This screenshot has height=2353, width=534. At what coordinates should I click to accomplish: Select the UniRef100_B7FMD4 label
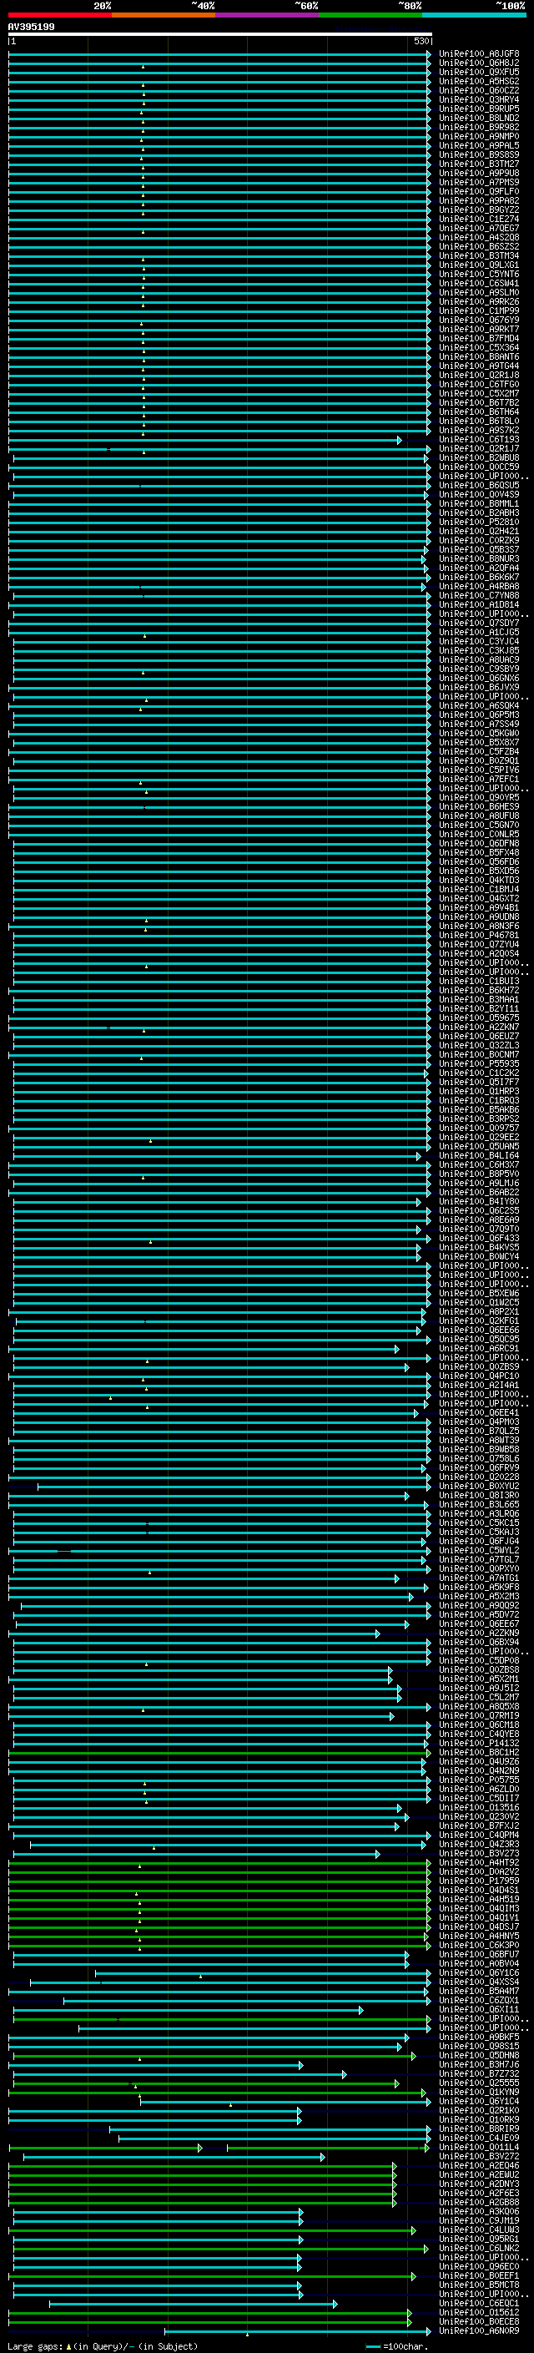(479, 339)
